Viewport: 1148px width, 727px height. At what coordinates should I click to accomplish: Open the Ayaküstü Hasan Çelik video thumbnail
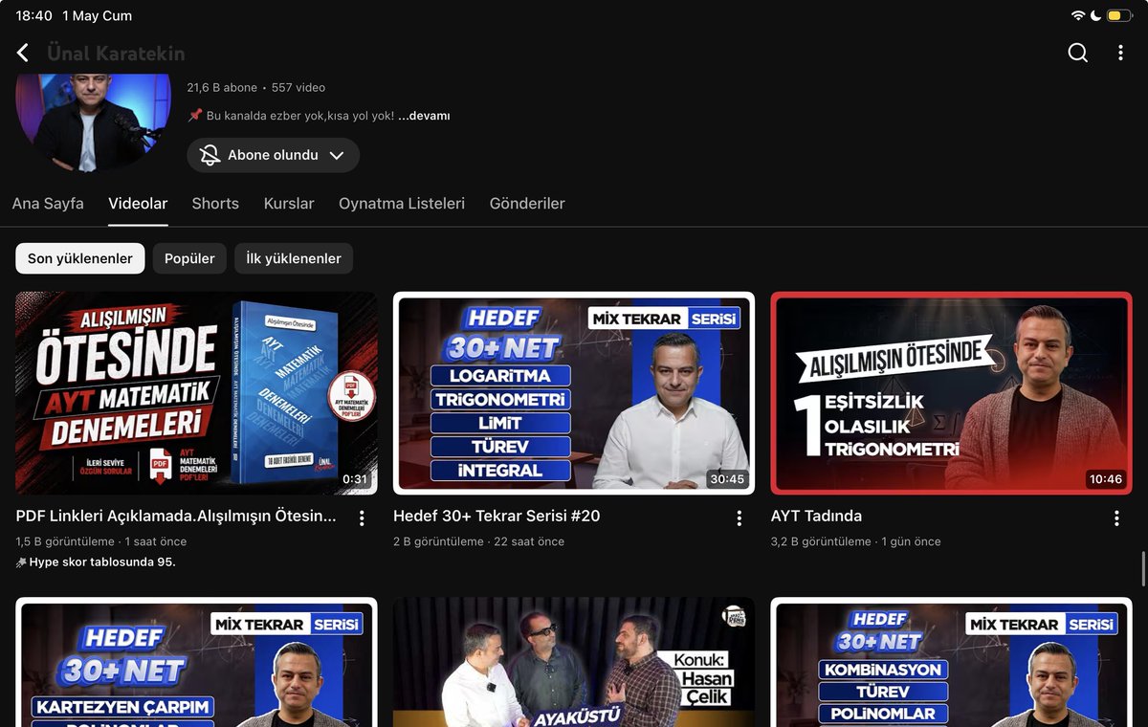574,662
